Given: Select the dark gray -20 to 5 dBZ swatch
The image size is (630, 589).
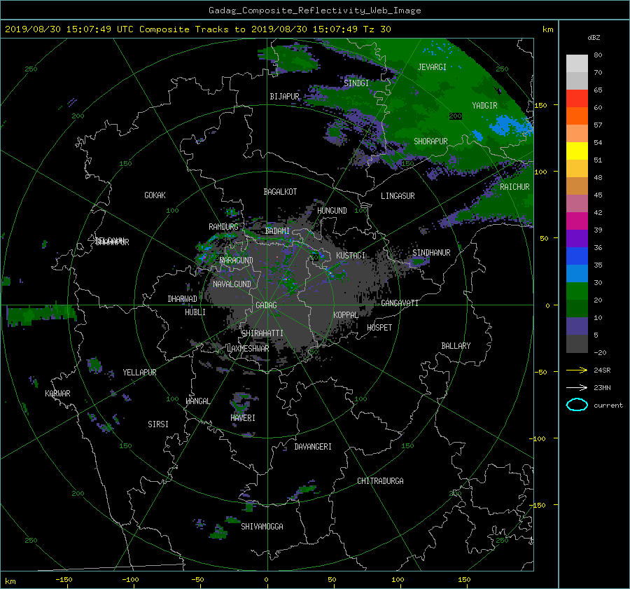Looking at the screenshot, I should pyautogui.click(x=577, y=344).
